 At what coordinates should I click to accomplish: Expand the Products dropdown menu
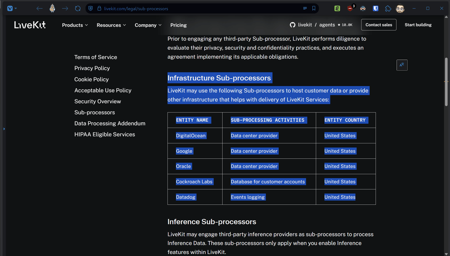coord(75,25)
